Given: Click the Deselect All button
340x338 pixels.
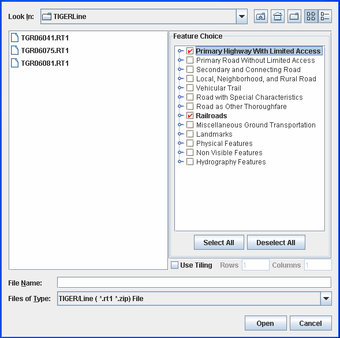Looking at the screenshot, I should (x=276, y=242).
